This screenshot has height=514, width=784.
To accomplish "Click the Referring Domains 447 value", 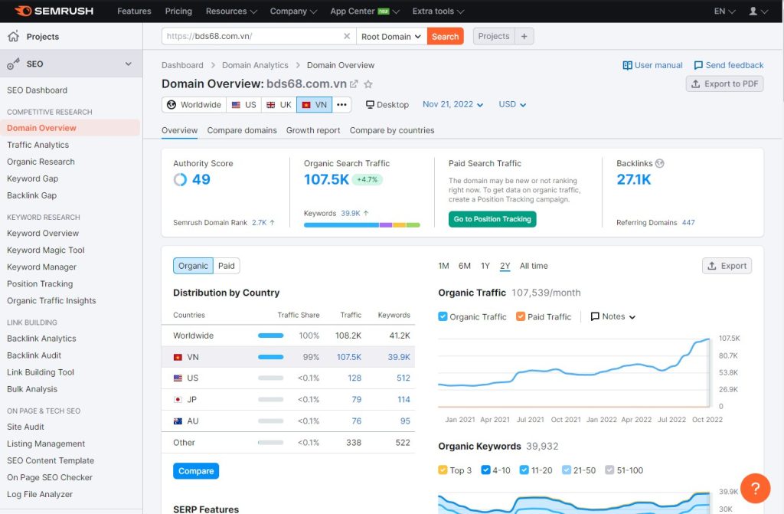I will point(688,222).
